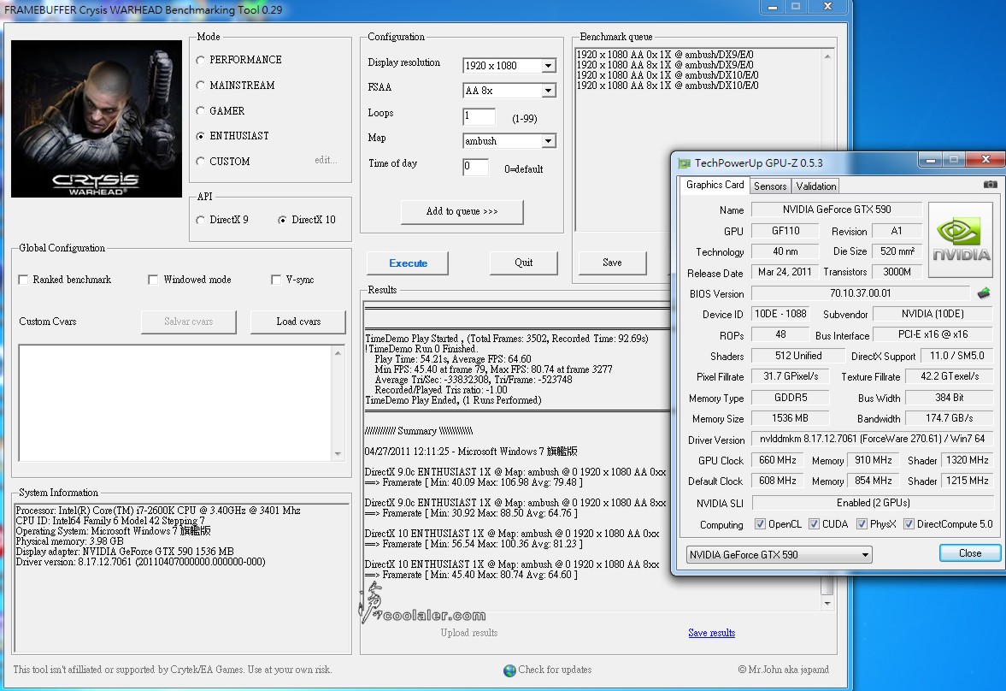
Task: Click the Results panel scroll-down arrow
Action: [x=827, y=603]
